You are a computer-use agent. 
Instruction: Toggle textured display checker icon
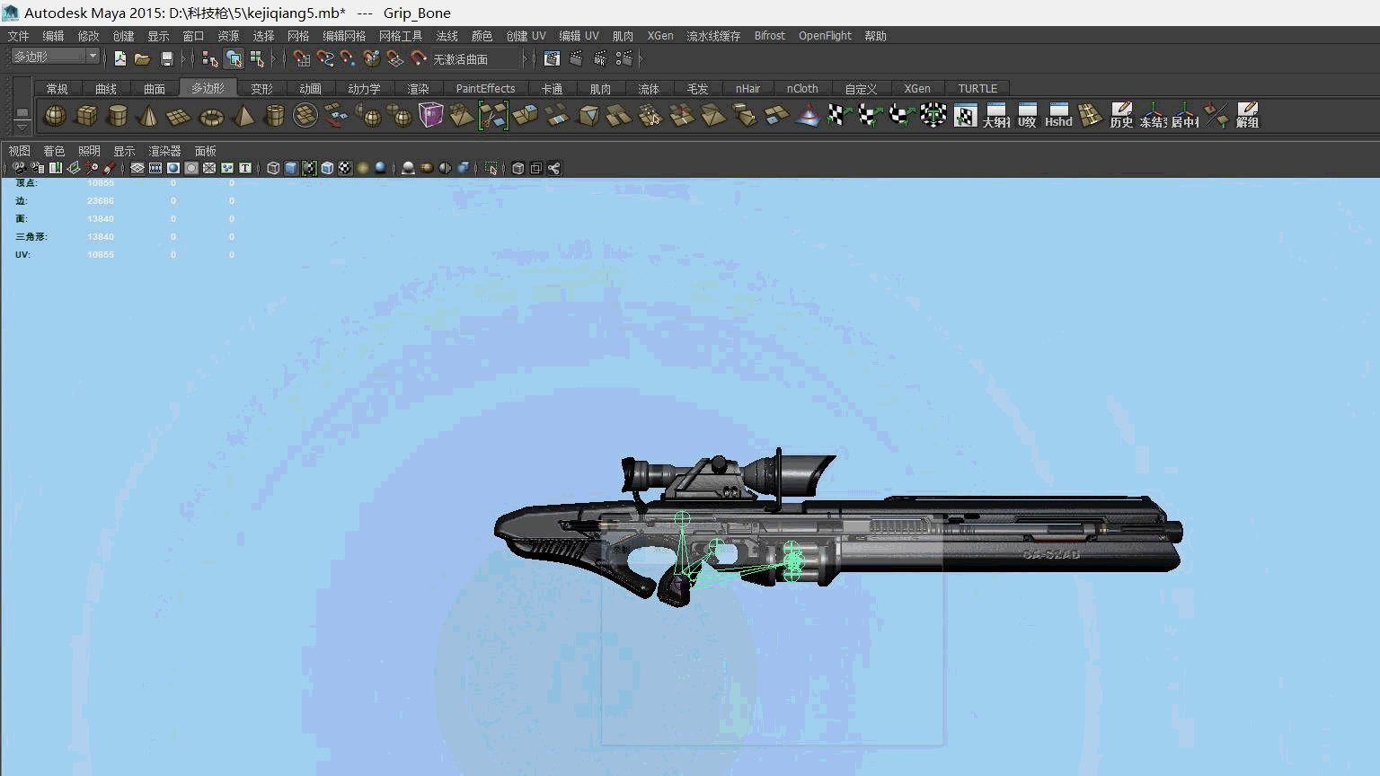tap(345, 168)
